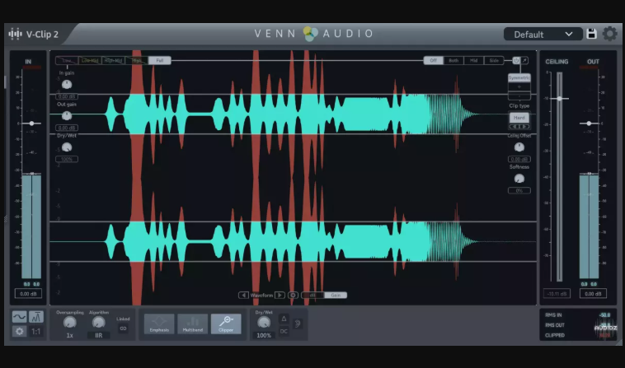Select Symmetric clipping mode
The image size is (625, 368).
click(x=519, y=77)
